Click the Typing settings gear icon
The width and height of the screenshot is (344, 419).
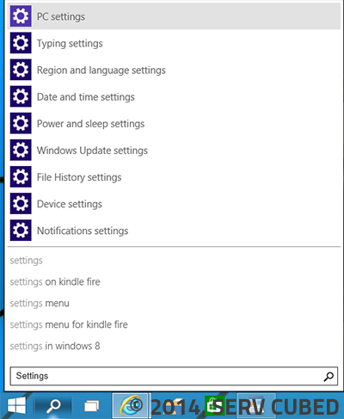tap(21, 43)
